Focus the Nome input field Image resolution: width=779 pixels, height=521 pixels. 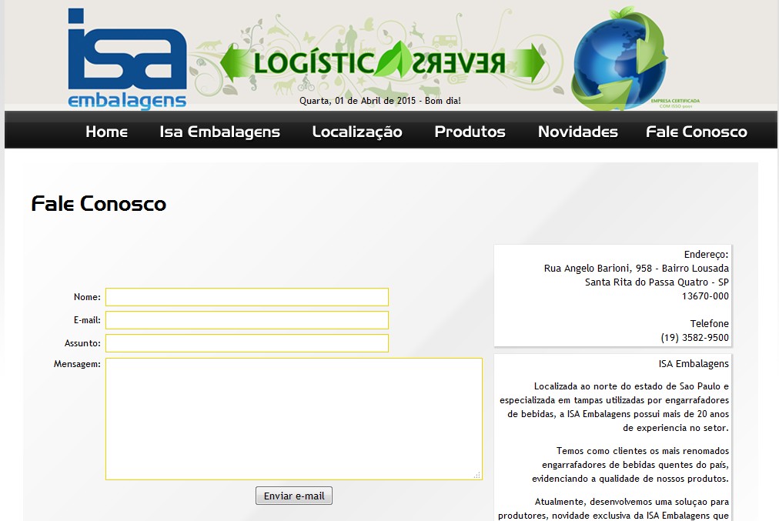click(246, 297)
